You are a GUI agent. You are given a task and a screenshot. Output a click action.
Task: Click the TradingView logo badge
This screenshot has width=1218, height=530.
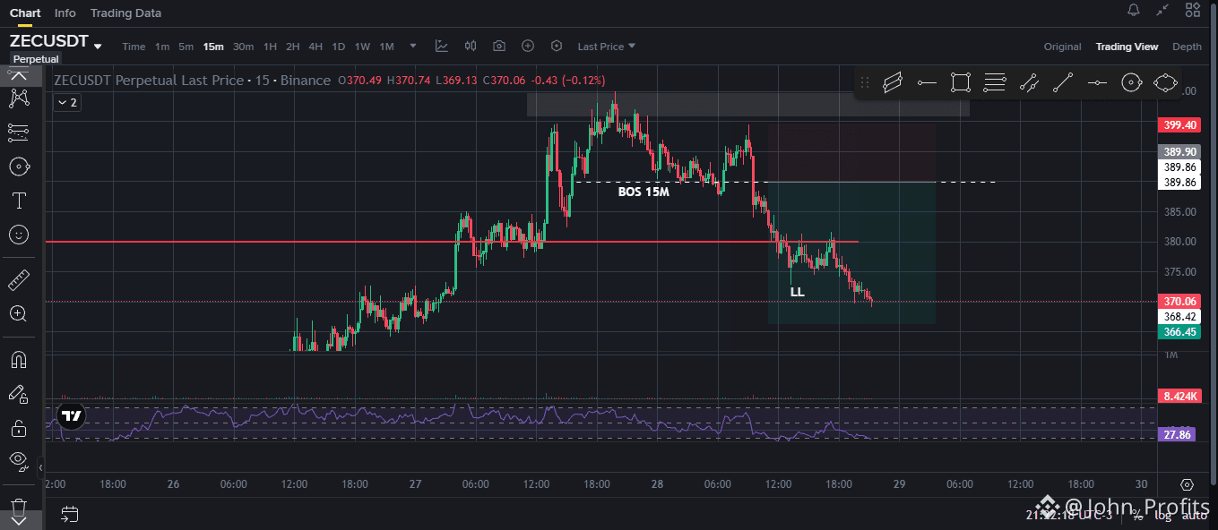72,415
